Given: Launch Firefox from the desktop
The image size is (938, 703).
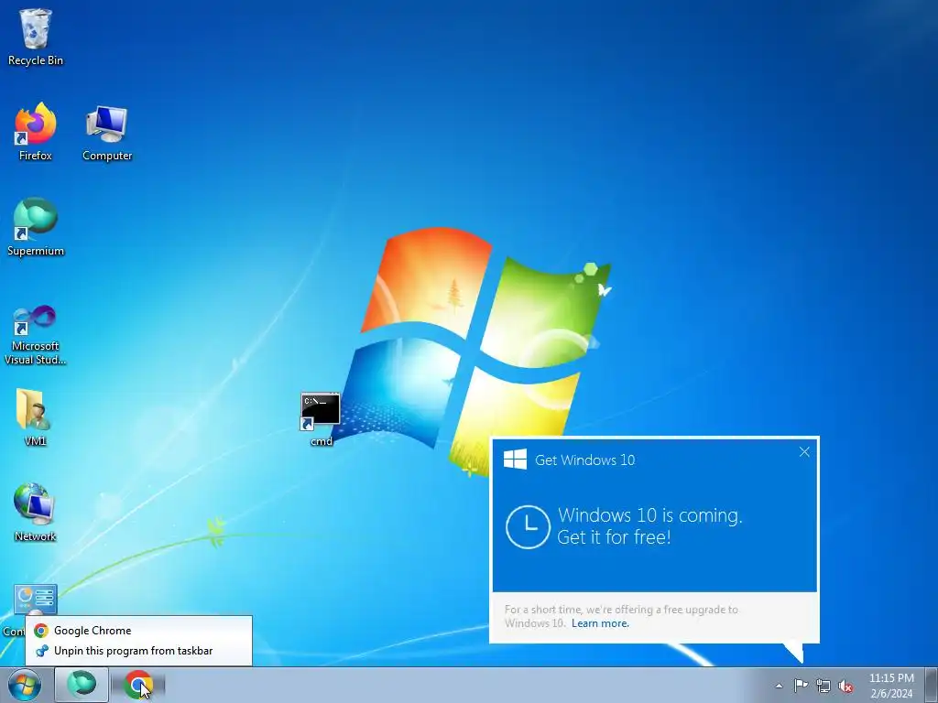Looking at the screenshot, I should 36,132.
